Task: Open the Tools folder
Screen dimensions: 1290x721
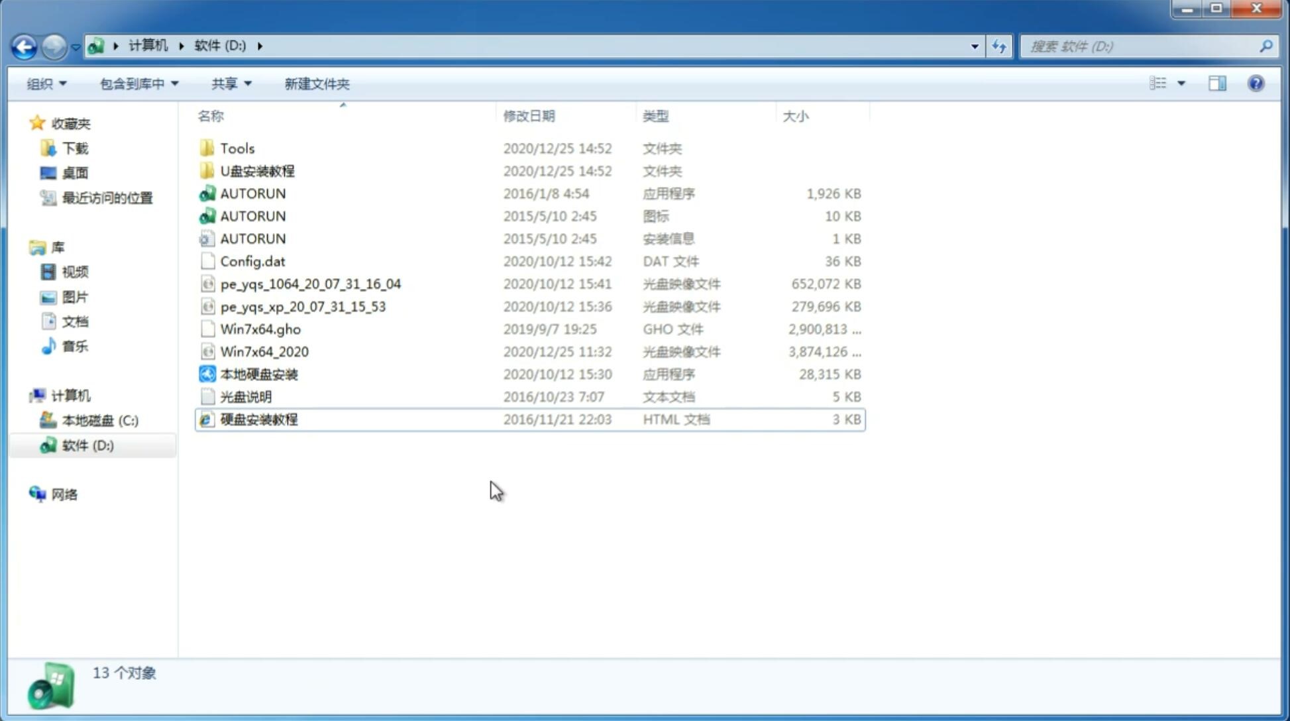Action: point(237,148)
